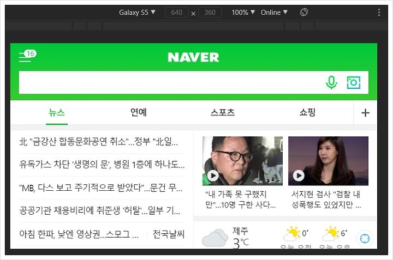Viewport: 393px width, 260px height.
Task: Click the rotate device orientation icon
Action: pyautogui.click(x=304, y=12)
